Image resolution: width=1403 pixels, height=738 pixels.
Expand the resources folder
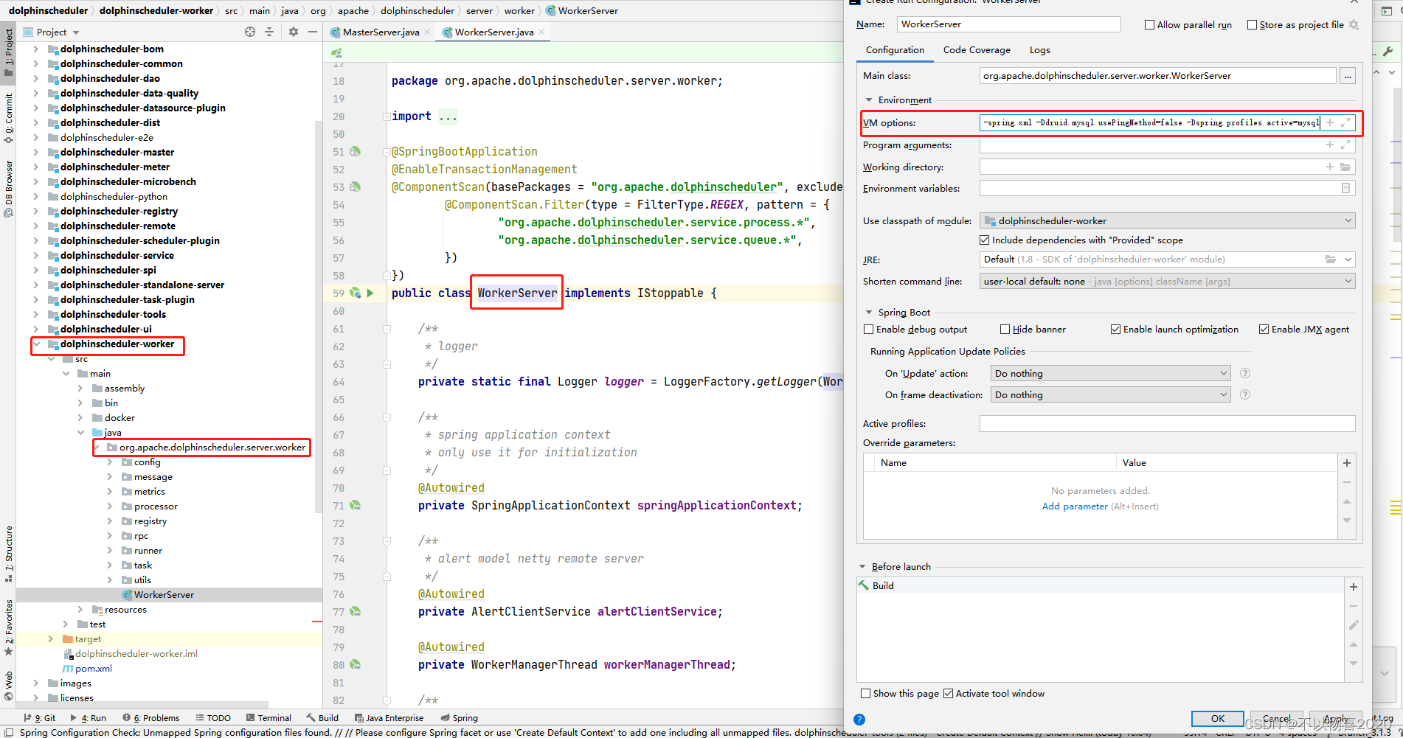tap(80, 609)
